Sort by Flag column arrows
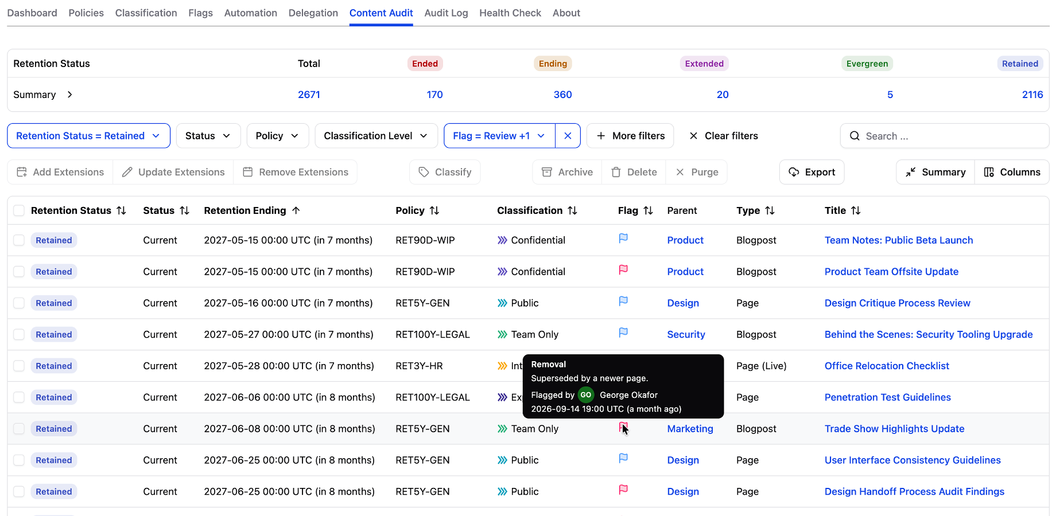The image size is (1056, 516). pyautogui.click(x=648, y=210)
